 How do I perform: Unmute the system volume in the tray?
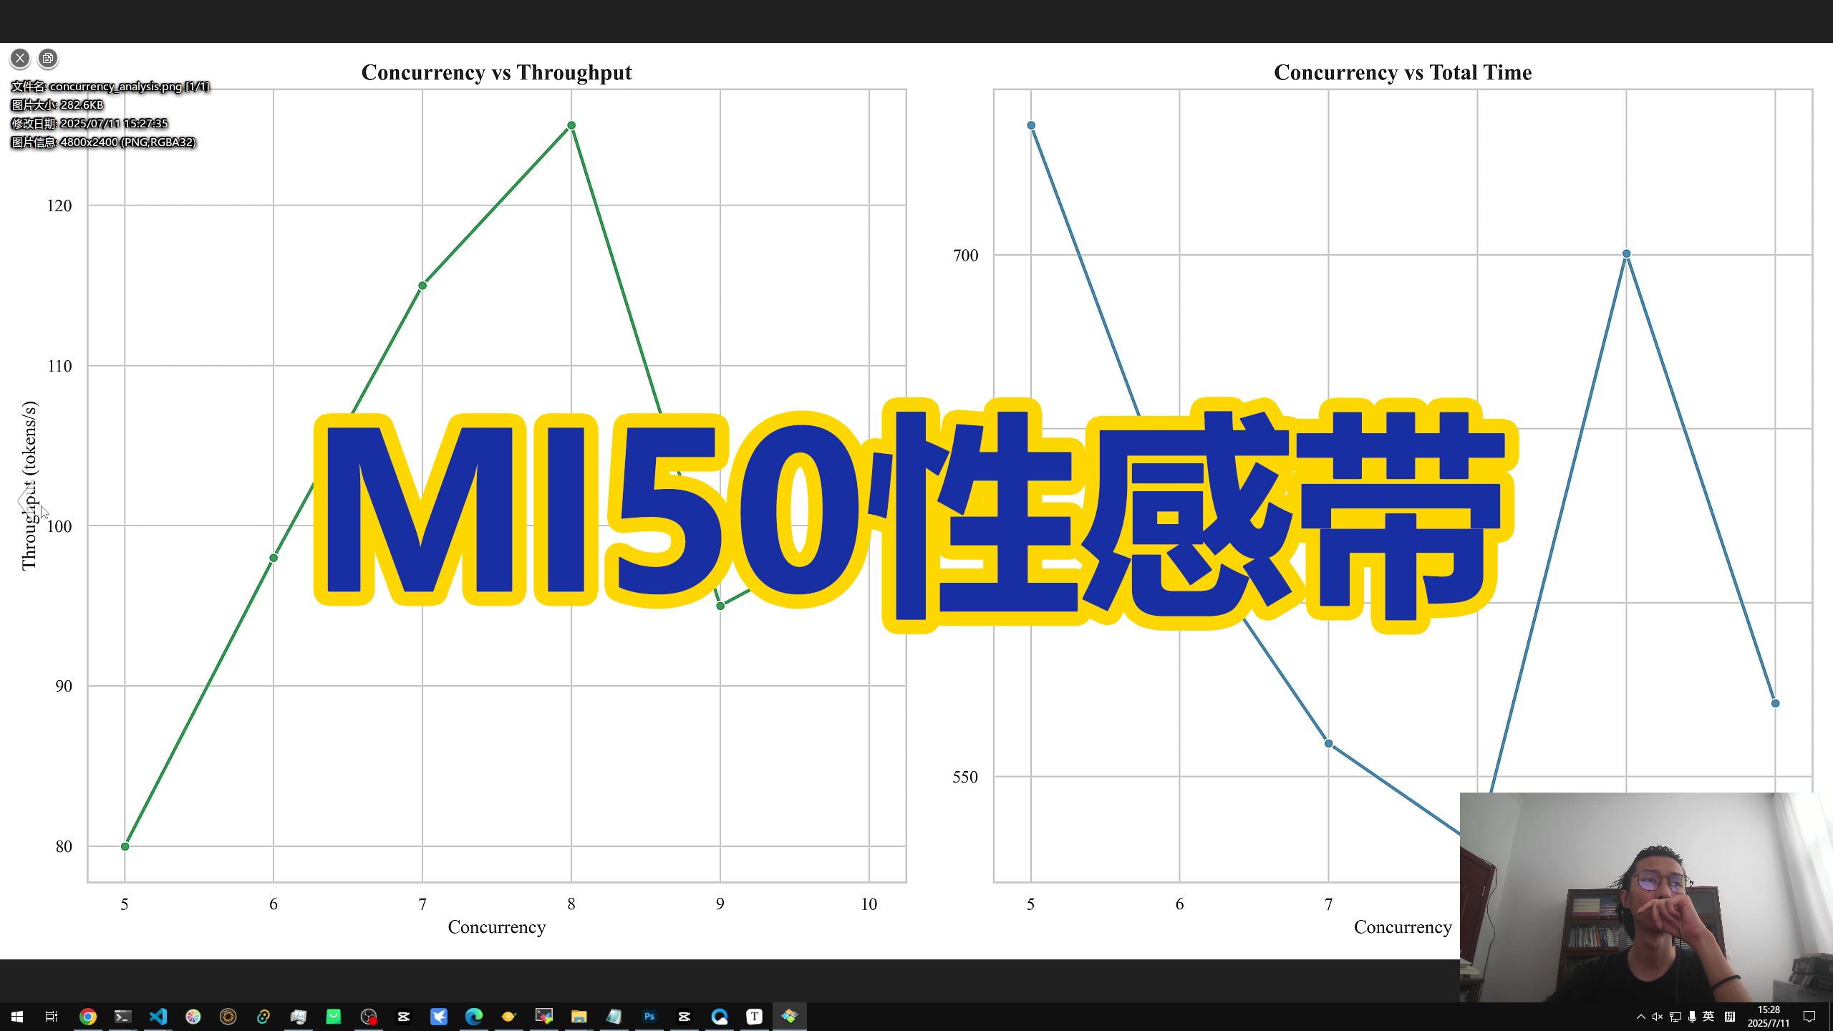[x=1657, y=1017]
